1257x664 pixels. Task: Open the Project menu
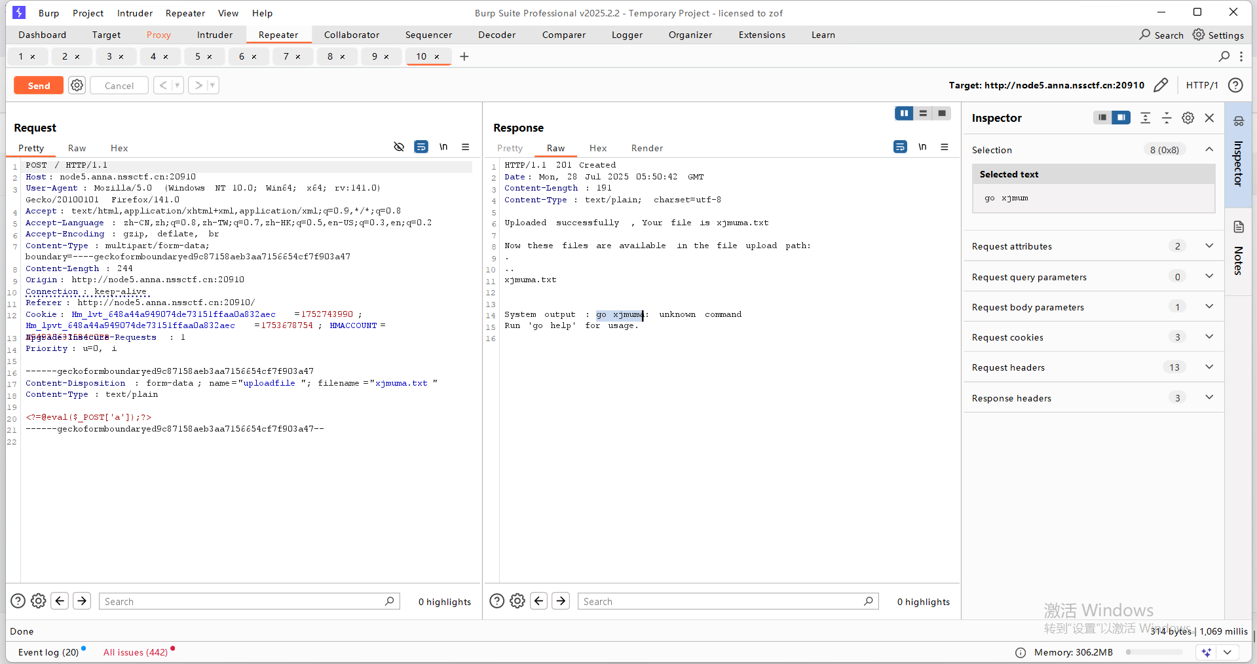(88, 13)
